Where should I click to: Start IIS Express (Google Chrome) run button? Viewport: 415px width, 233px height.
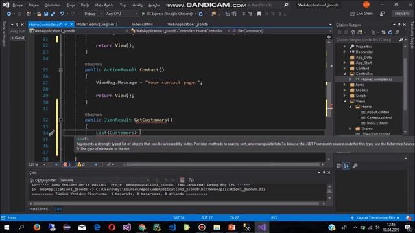[x=167, y=14]
